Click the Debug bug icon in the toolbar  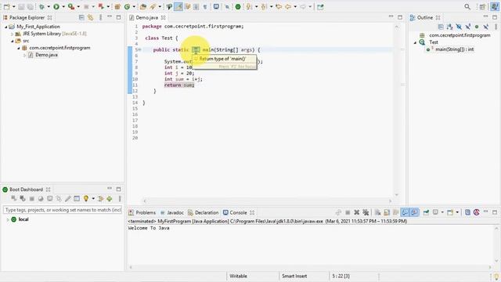(41, 6)
